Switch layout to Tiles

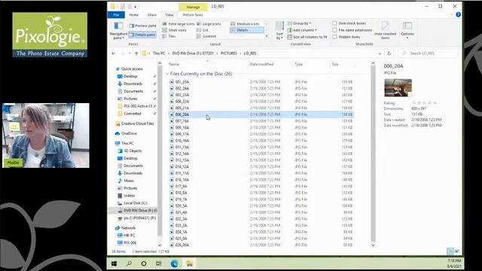click(169, 36)
